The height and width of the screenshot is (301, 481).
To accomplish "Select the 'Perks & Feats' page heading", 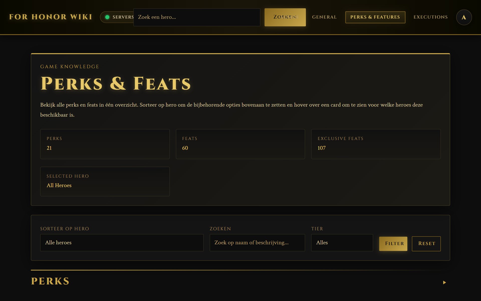I will pos(116,84).
